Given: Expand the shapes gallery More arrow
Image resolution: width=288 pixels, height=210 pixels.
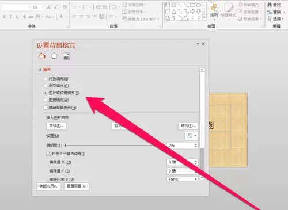Looking at the screenshot, I should point(204,18).
